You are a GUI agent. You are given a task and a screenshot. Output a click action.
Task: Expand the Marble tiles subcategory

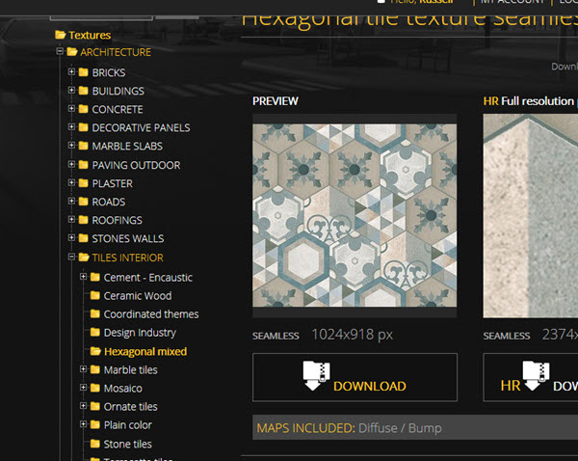point(83,369)
